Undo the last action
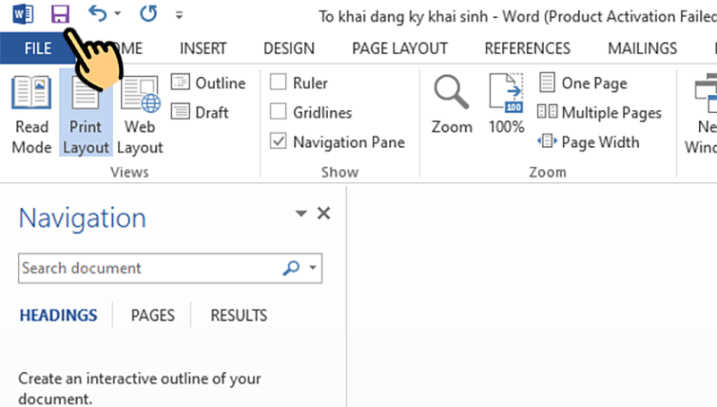717x407 pixels. point(98,13)
